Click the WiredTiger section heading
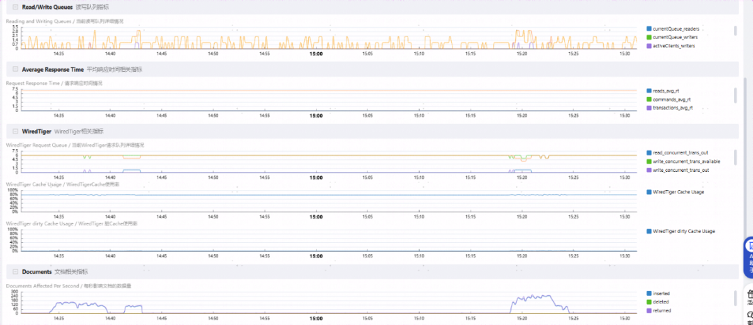 36,132
